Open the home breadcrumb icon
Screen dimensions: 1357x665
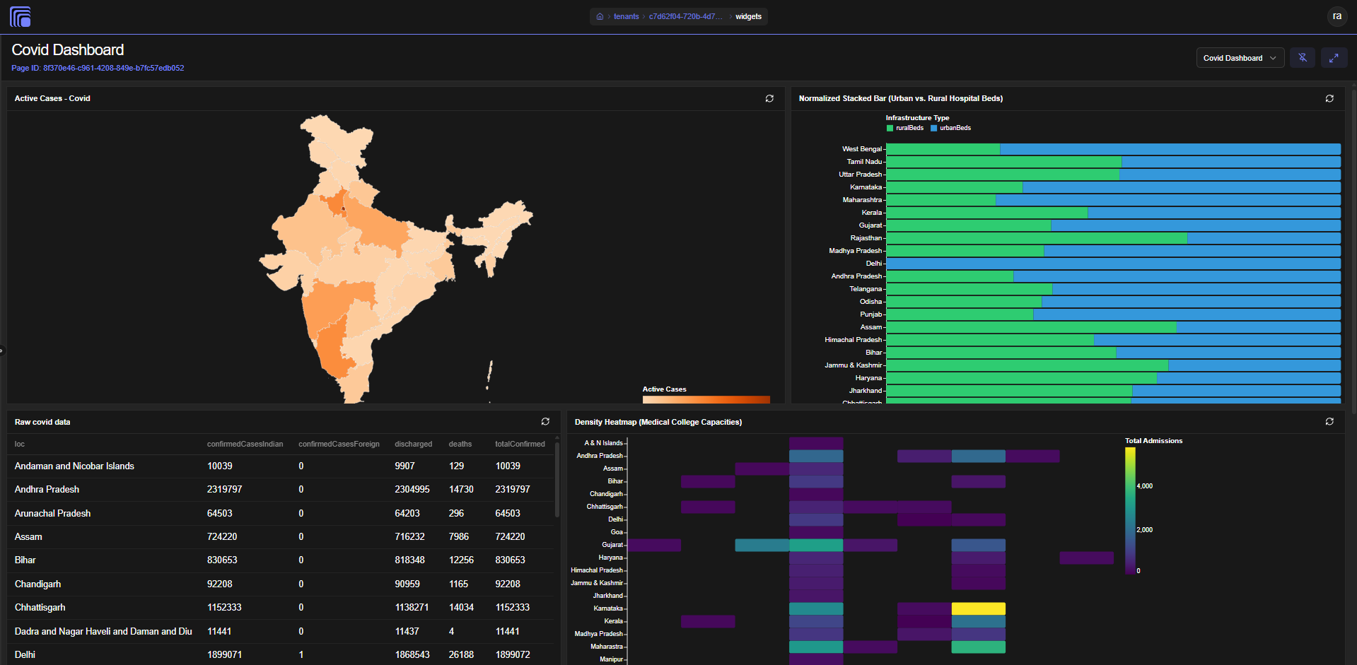600,16
